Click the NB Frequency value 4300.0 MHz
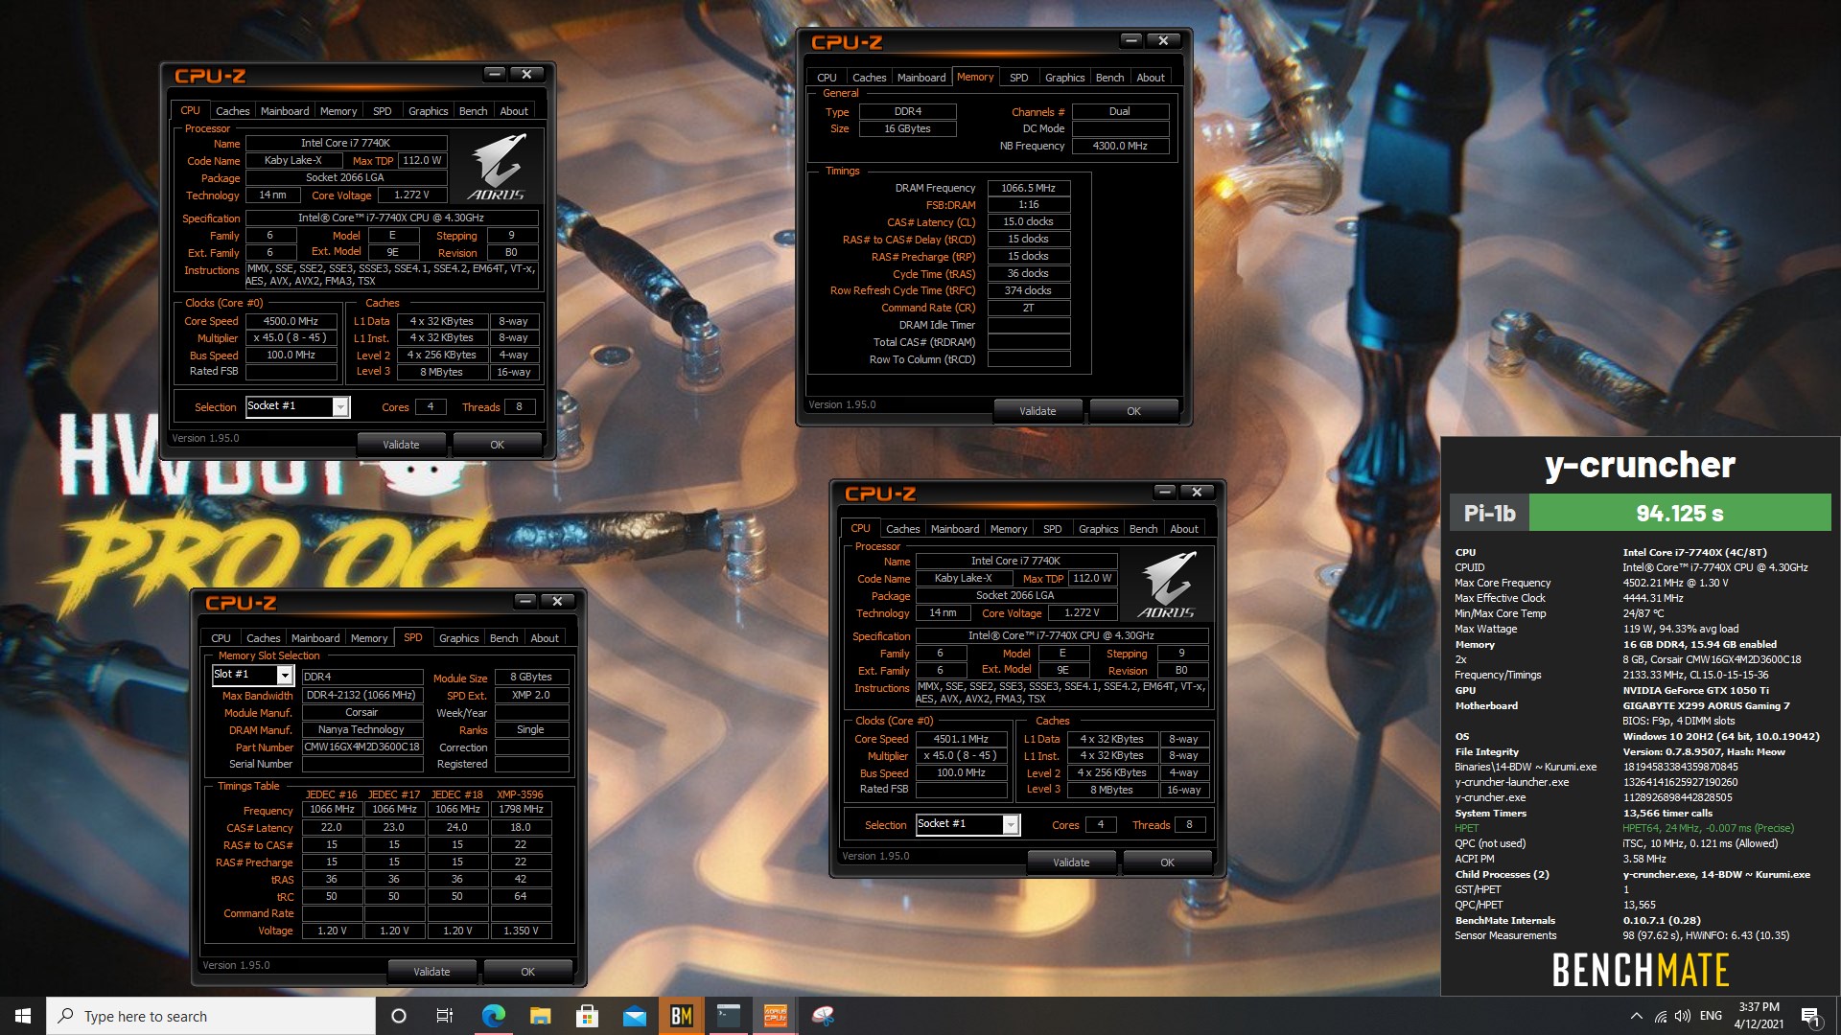Screen dimensions: 1841x1035 [x=1120, y=146]
